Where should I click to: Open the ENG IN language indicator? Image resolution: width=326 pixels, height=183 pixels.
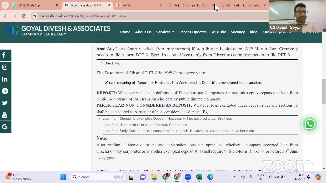(261, 177)
